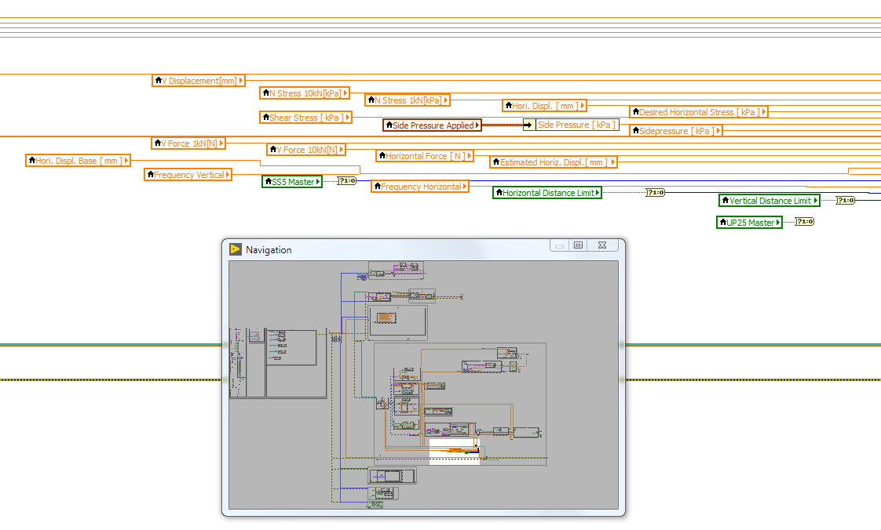The image size is (881, 530).
Task: Click house icon on V Displacement[mm] variable
Action: 158,80
